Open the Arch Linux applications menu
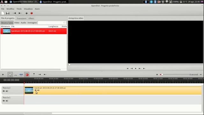The height and width of the screenshot is (115, 204). (x=2, y=2)
